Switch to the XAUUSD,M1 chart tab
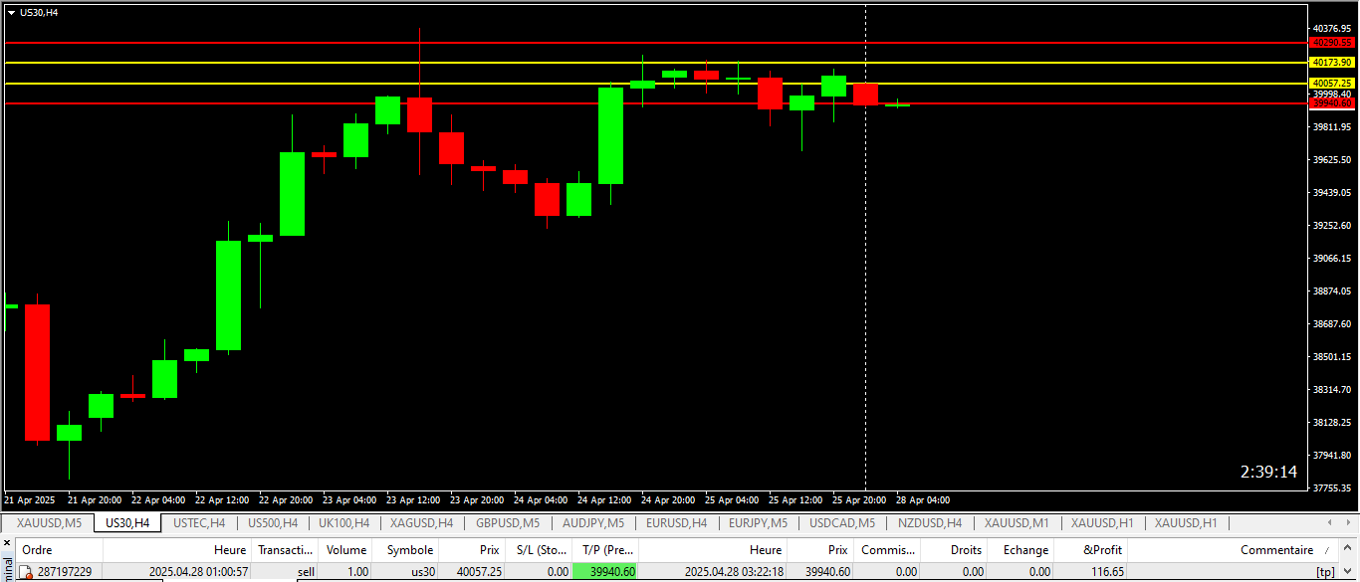 click(x=1017, y=523)
